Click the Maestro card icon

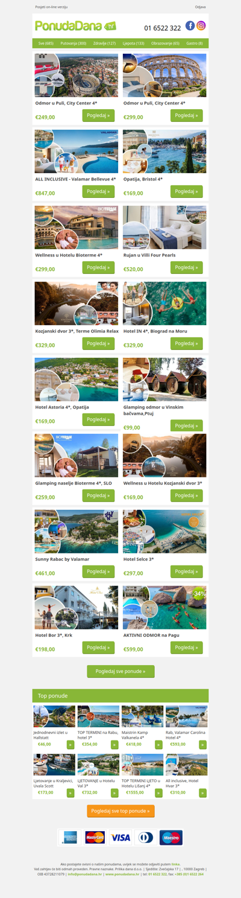[x=171, y=838]
